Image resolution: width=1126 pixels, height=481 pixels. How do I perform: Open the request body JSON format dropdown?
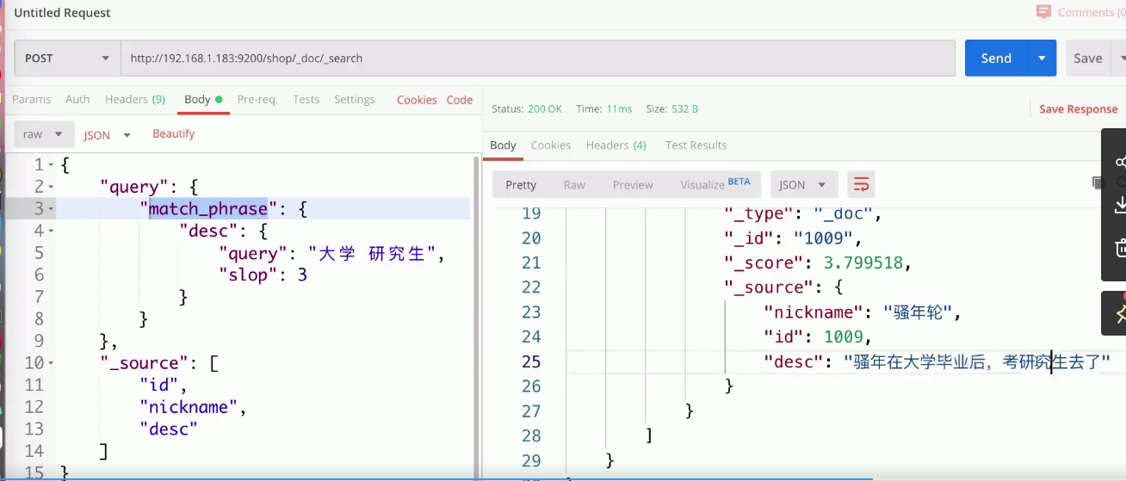[x=107, y=135]
